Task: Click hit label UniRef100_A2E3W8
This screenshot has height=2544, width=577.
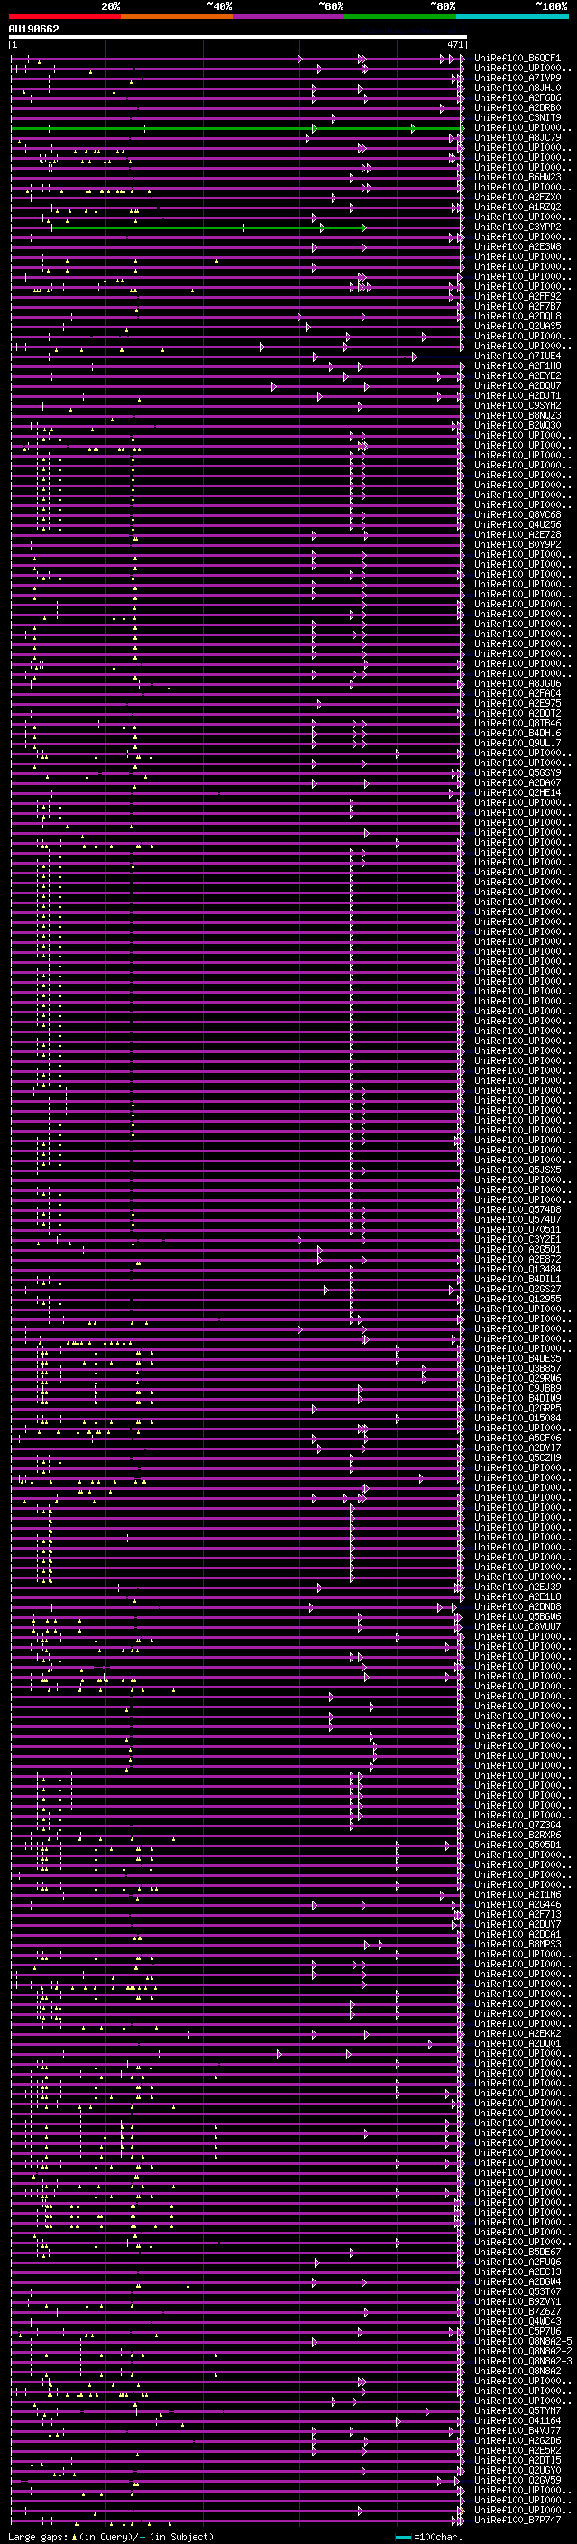Action: 517,247
